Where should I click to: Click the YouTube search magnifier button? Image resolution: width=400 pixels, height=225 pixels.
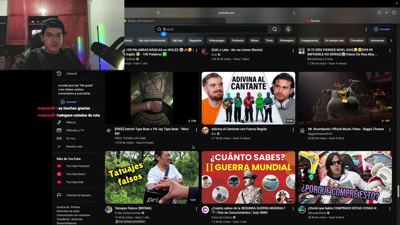click(x=275, y=29)
